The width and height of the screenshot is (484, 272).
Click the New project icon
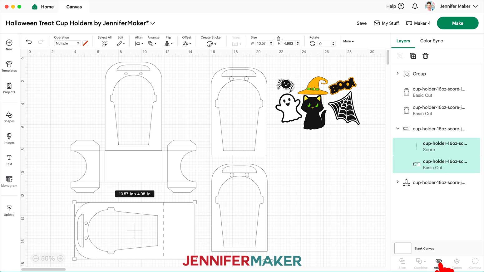(9, 43)
